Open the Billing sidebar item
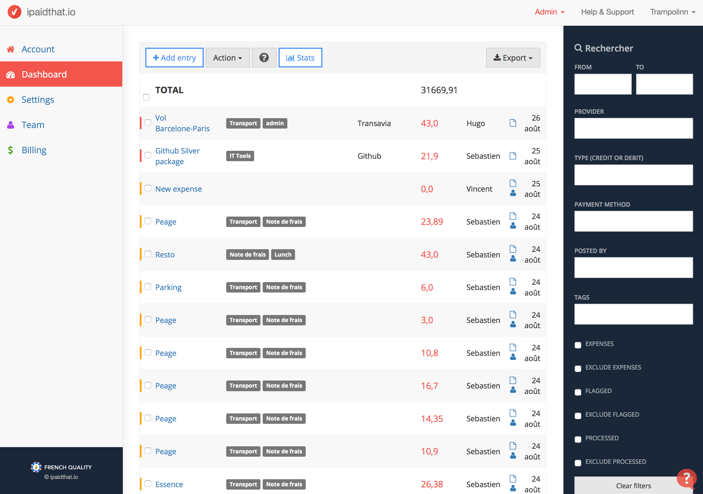Viewport: 703px width, 494px height. 34,150
